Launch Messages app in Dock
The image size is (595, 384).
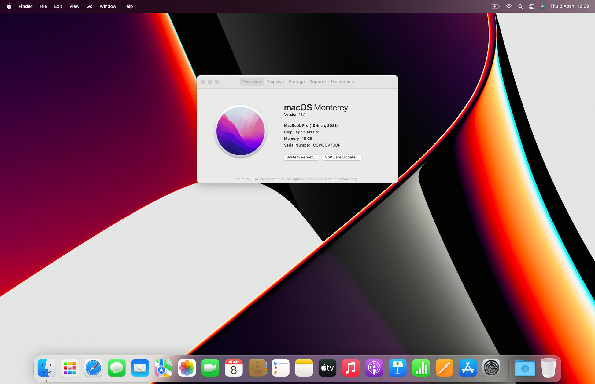coord(116,368)
